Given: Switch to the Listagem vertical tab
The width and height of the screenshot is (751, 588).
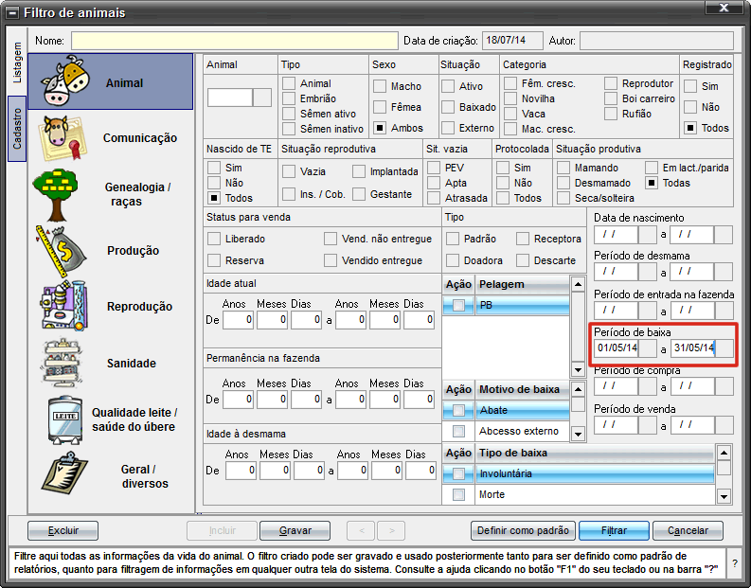Looking at the screenshot, I should (17, 62).
